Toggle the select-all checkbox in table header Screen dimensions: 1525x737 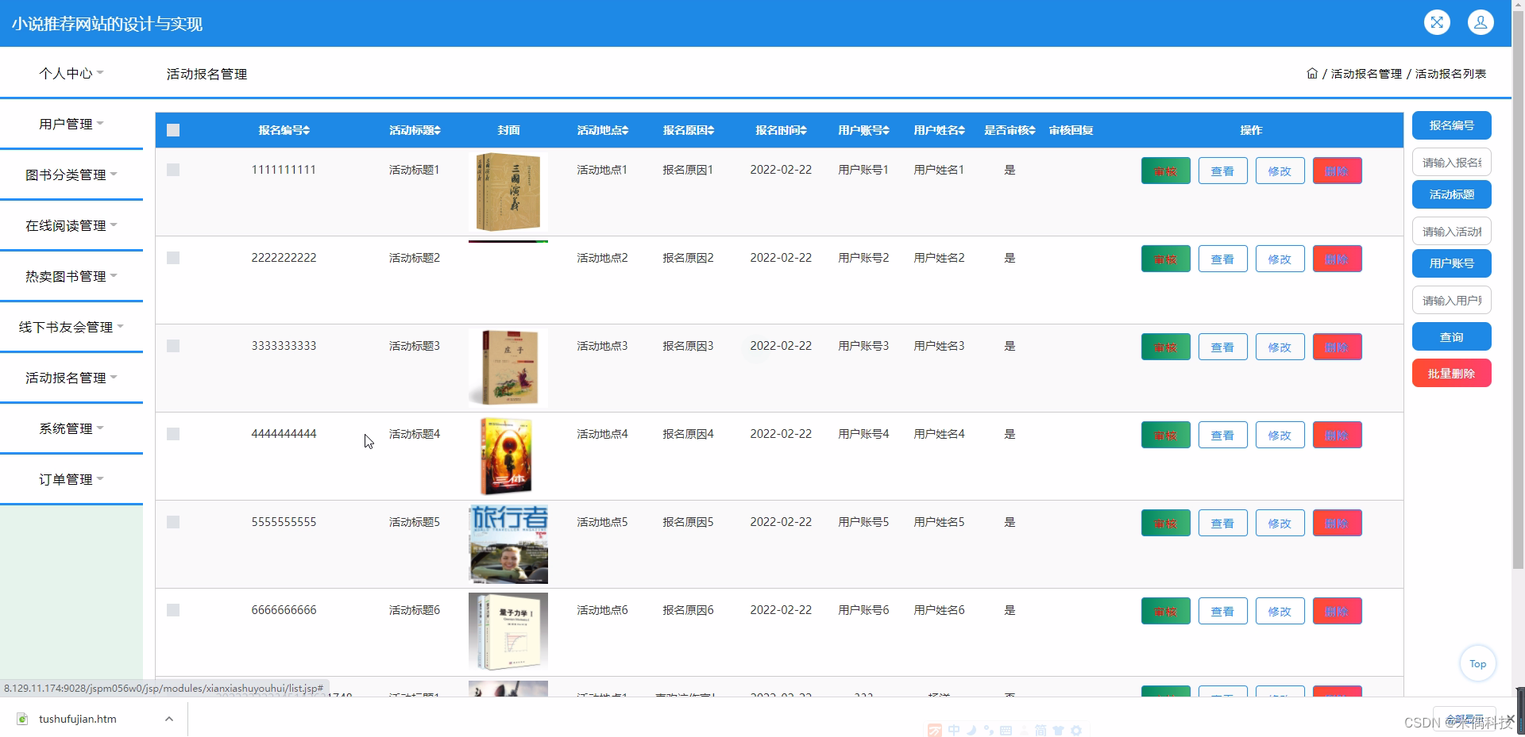pos(173,130)
